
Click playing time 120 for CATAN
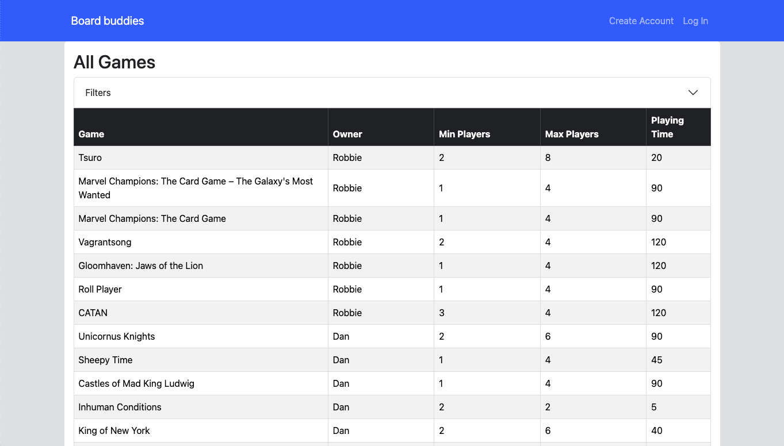point(659,313)
